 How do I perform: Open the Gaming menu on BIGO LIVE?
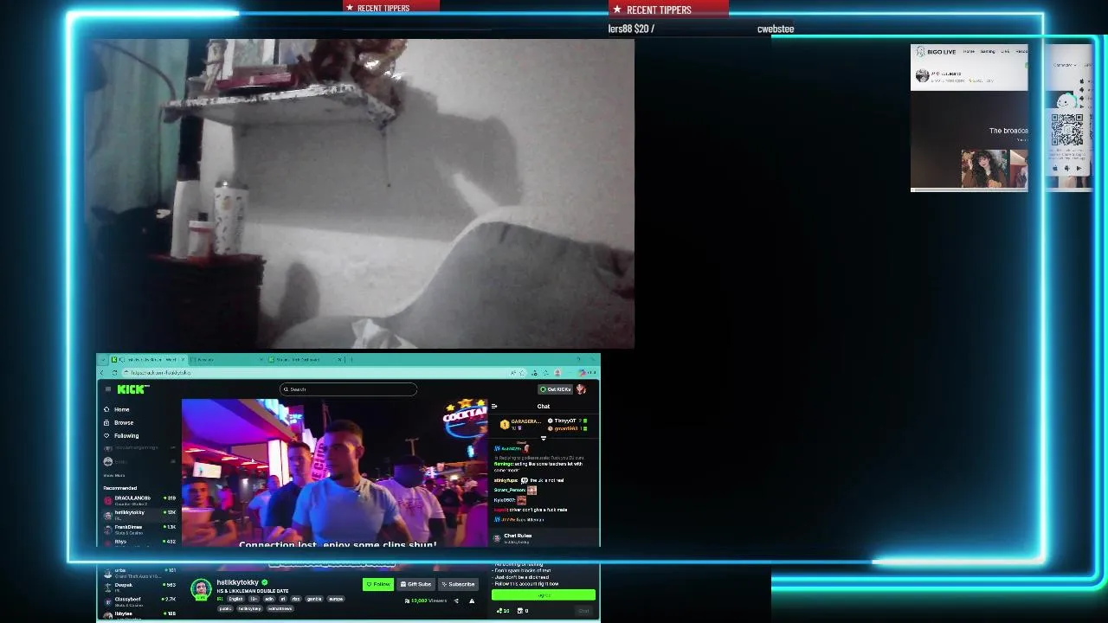click(988, 52)
